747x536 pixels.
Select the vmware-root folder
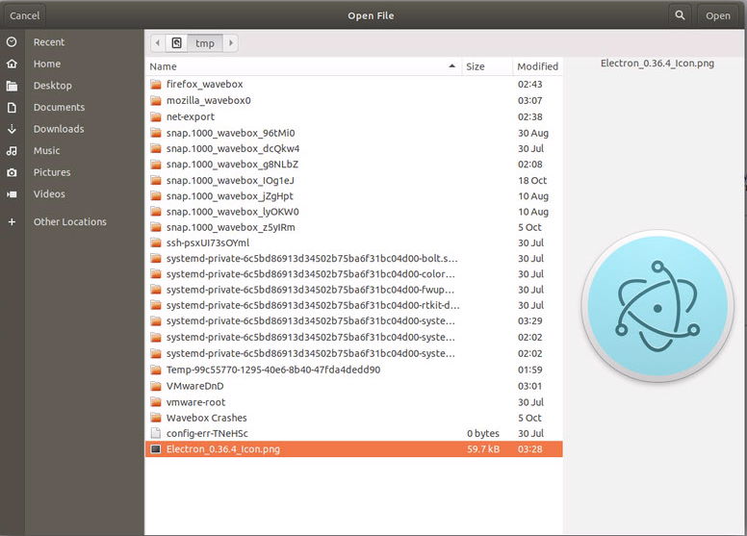click(353, 402)
